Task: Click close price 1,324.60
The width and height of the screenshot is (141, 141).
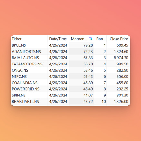Action: pyautogui.click(x=121, y=52)
